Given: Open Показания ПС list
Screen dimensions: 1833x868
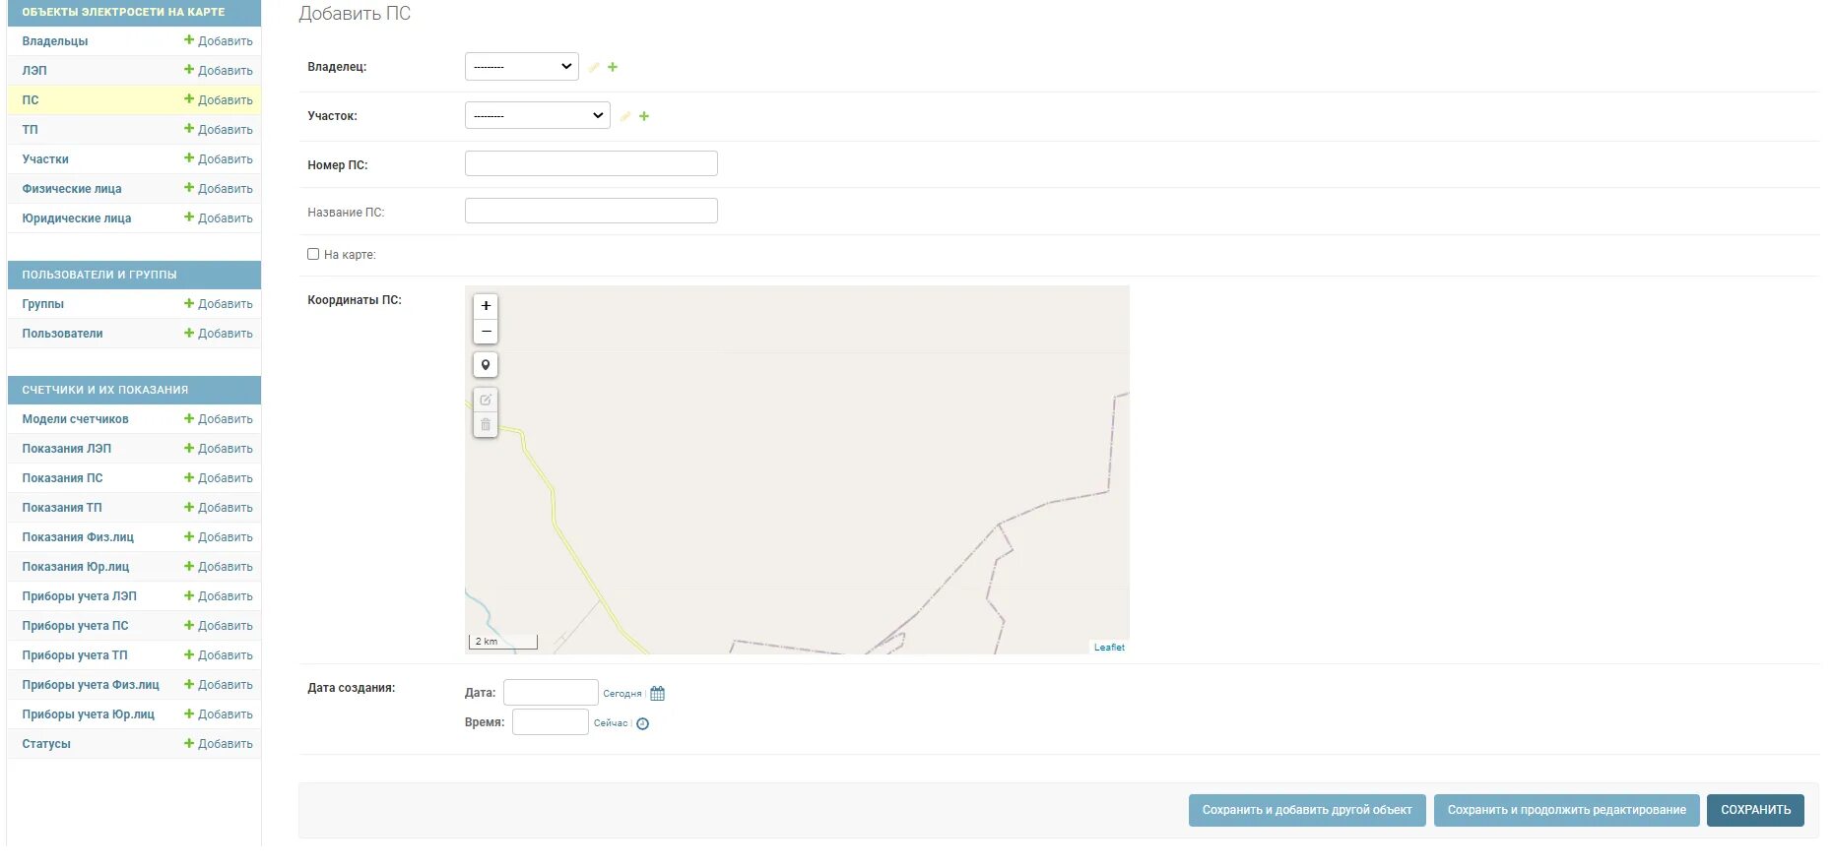Looking at the screenshot, I should pos(62,478).
